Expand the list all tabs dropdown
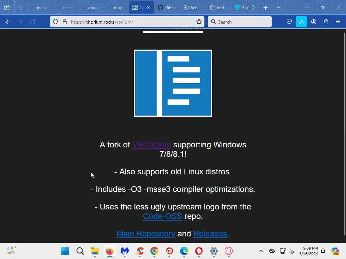 tap(279, 7)
